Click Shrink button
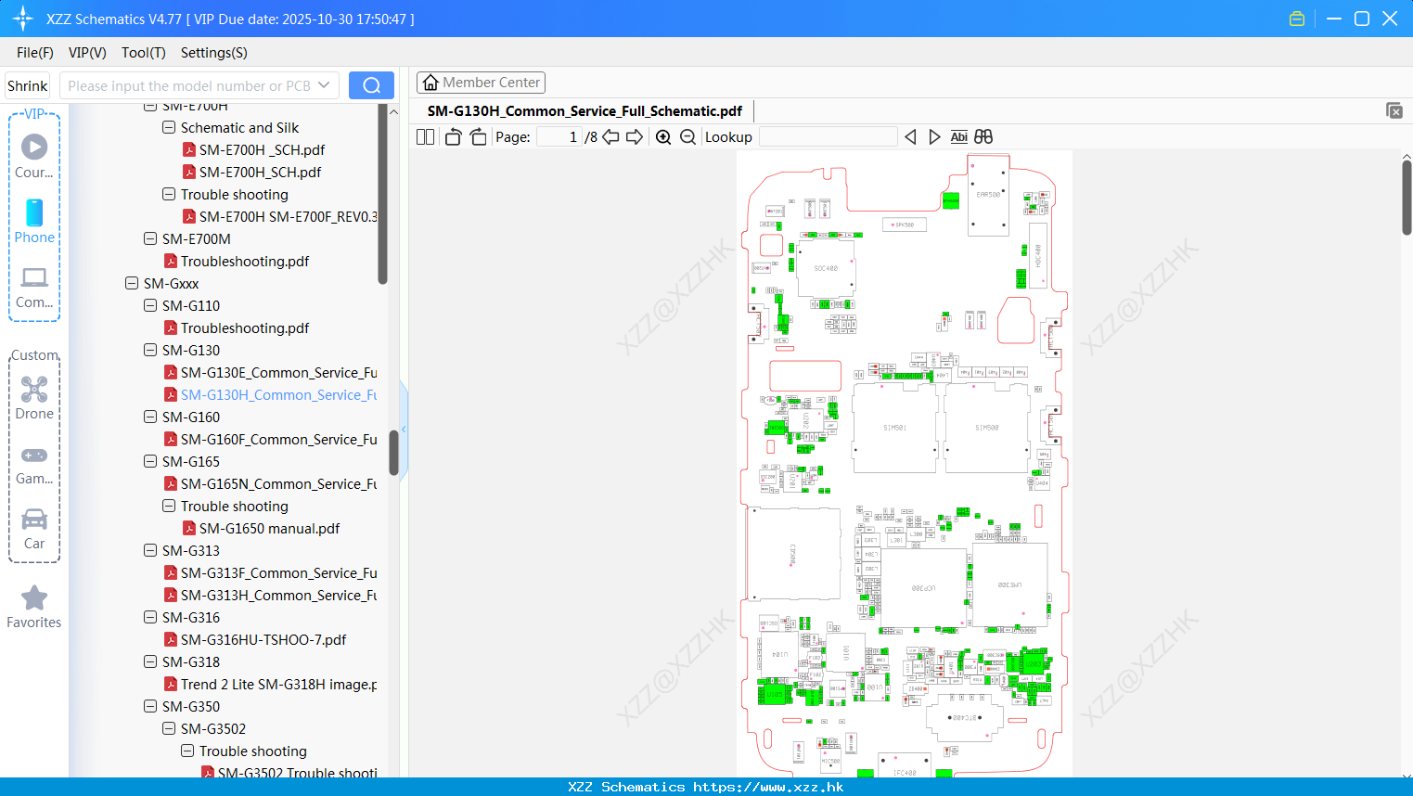Screen dimensions: 1413x796 (28, 85)
